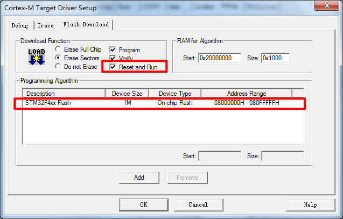Screen dimensions: 343x219
Task: Pick the Do not Erase option
Action: [x=58, y=67]
